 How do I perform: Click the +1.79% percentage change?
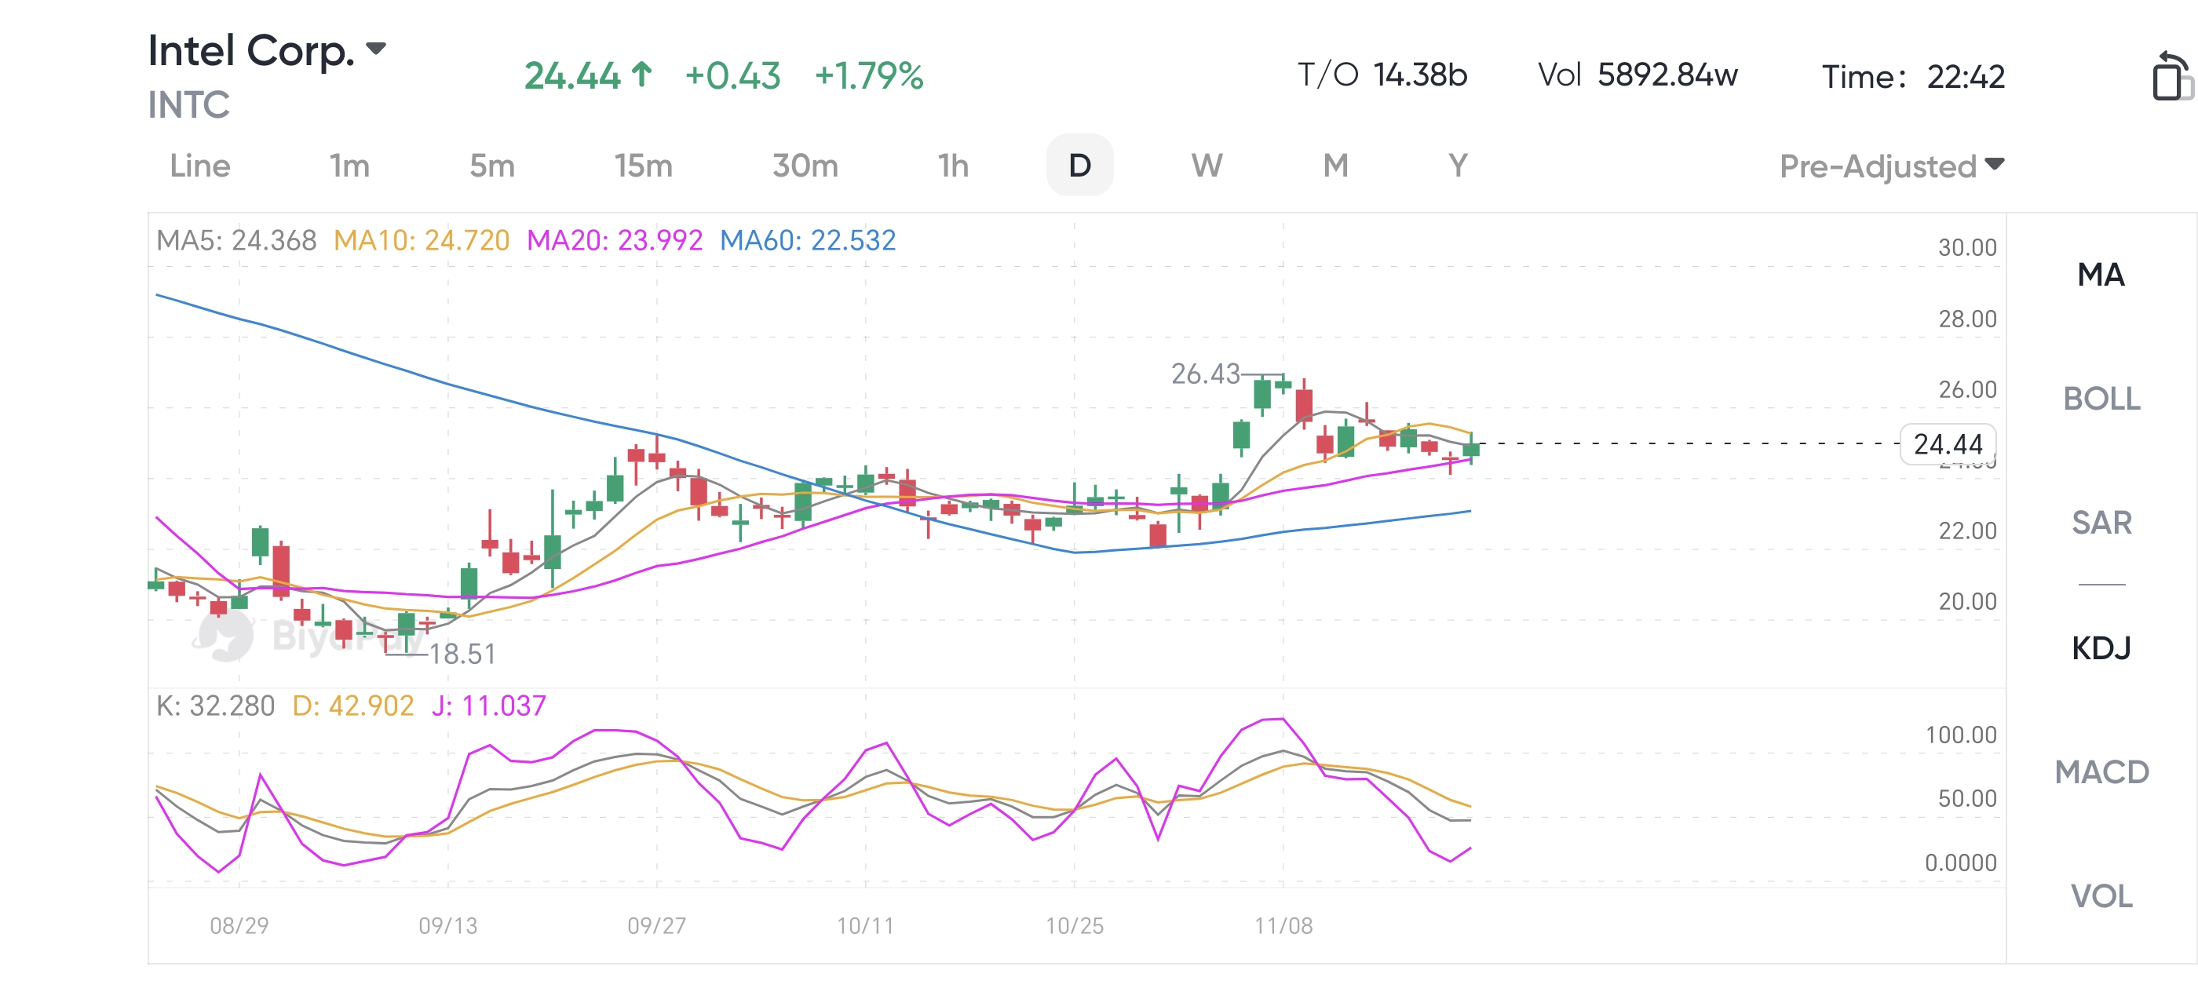tap(869, 76)
